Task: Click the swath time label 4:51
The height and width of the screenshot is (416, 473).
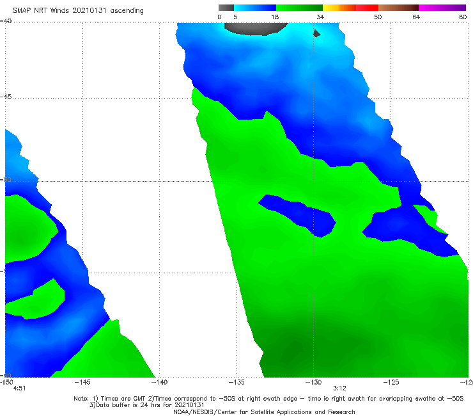Action: coord(19,388)
